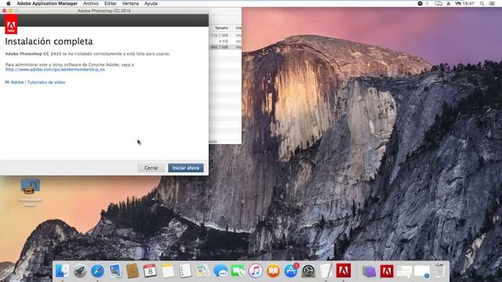Open Notification Center in menu bar
The image size is (502, 282).
(x=492, y=3)
